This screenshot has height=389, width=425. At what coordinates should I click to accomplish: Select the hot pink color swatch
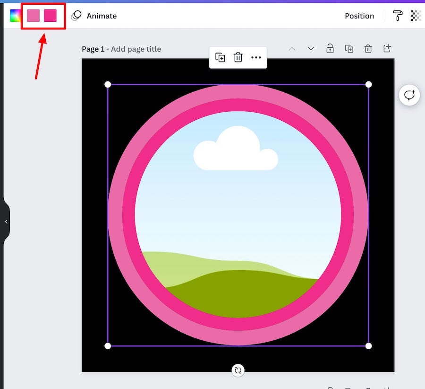(x=50, y=16)
